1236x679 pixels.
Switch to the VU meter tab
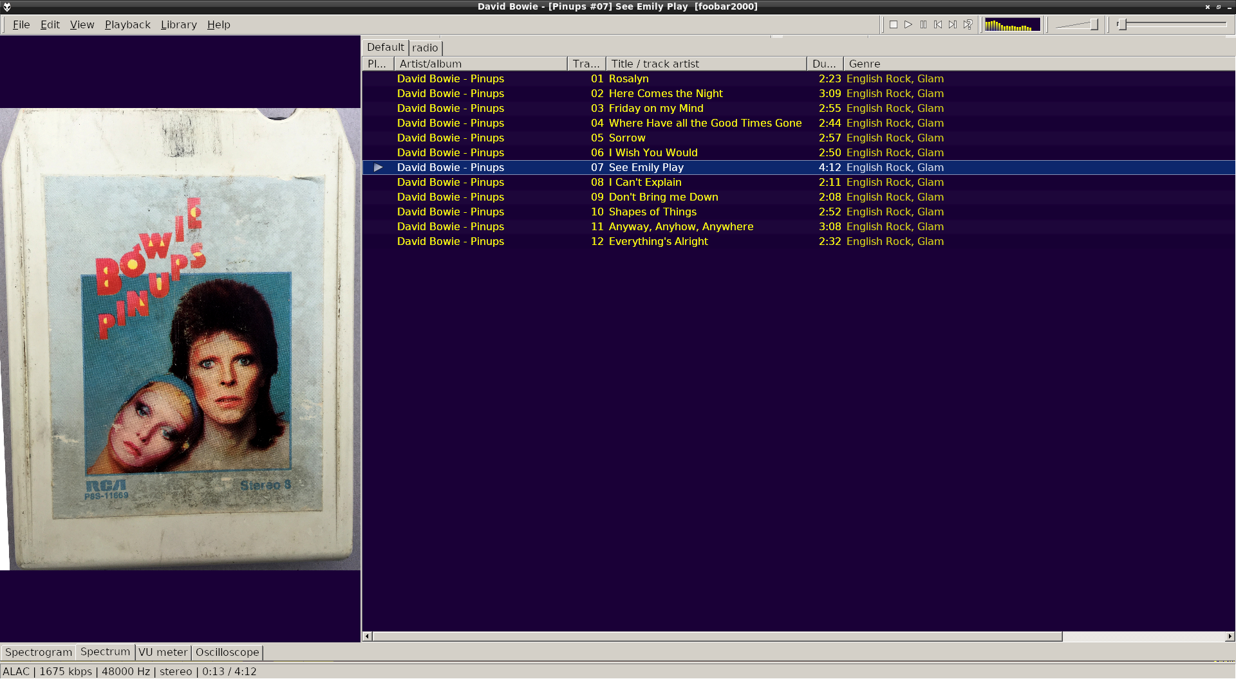(x=163, y=652)
